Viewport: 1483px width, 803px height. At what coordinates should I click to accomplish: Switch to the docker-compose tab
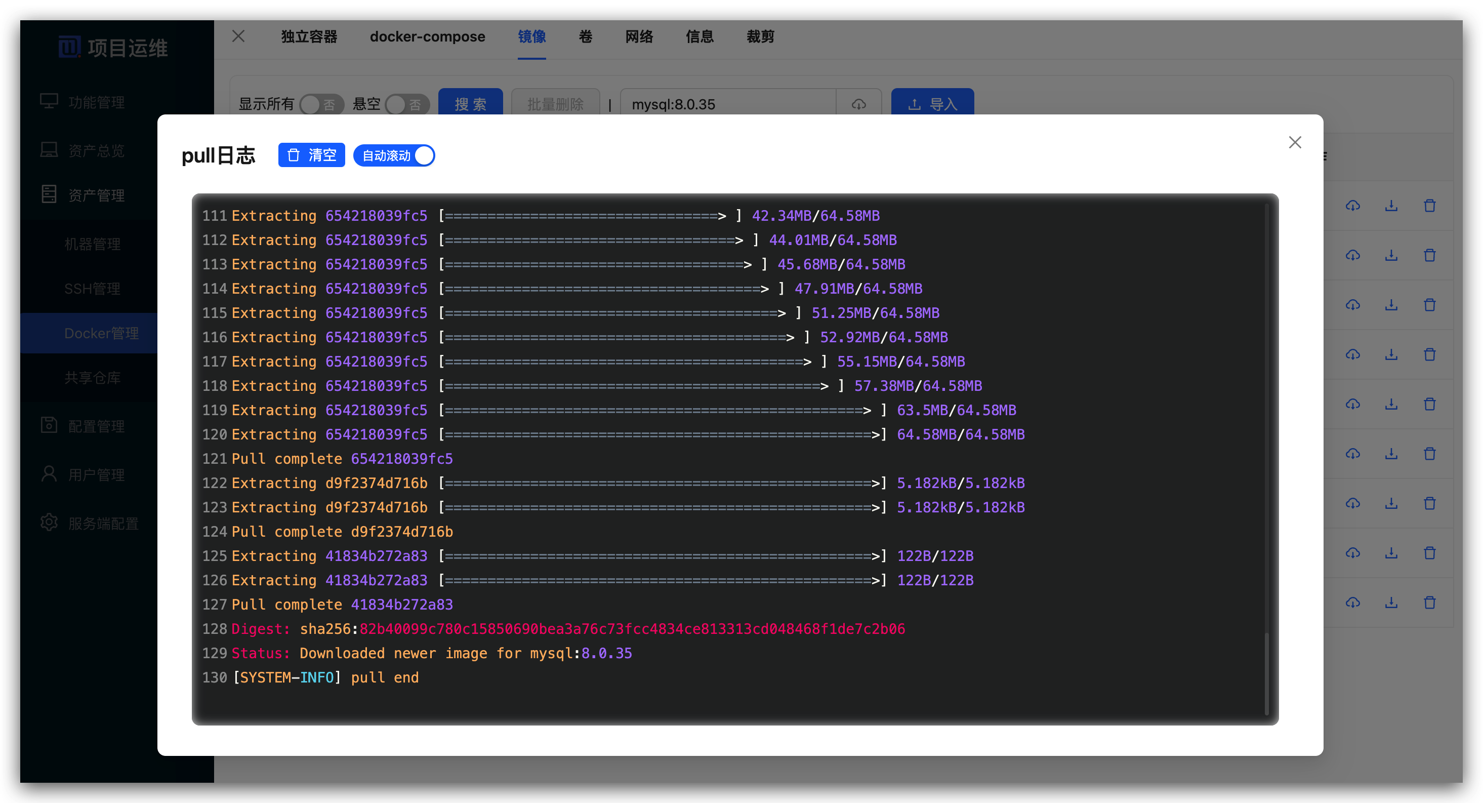(427, 37)
